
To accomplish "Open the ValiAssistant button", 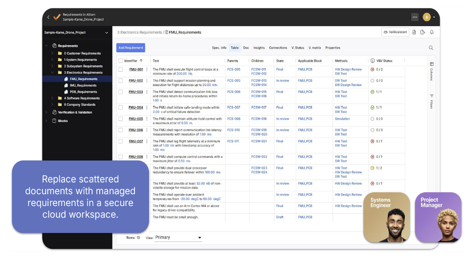I will 395,32.
